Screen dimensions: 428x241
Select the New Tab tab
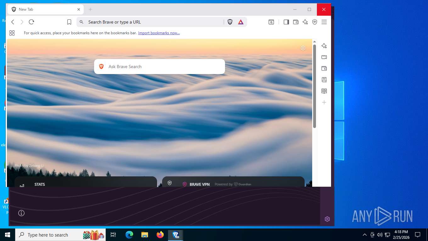46,9
